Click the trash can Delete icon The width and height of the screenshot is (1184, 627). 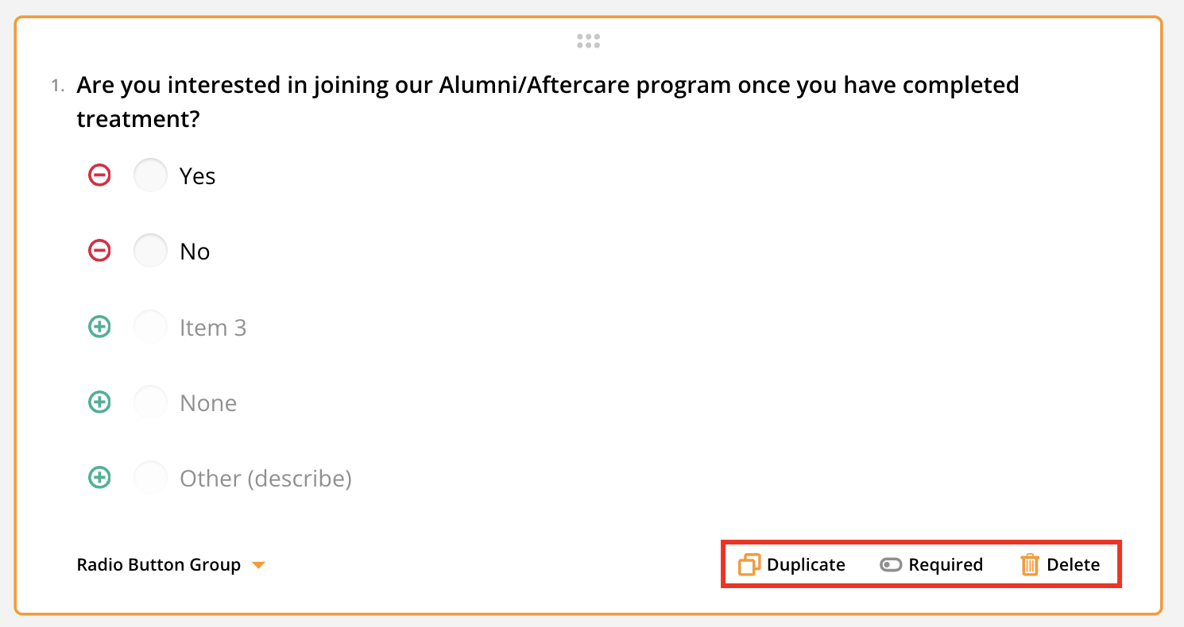coord(1030,565)
